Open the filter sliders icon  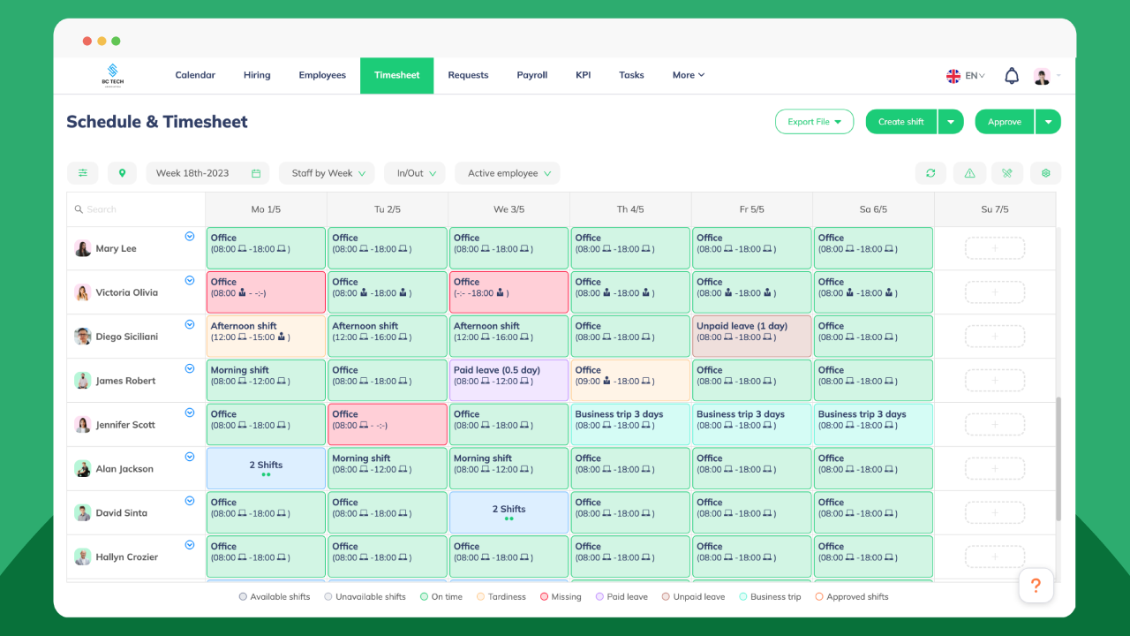pyautogui.click(x=83, y=173)
